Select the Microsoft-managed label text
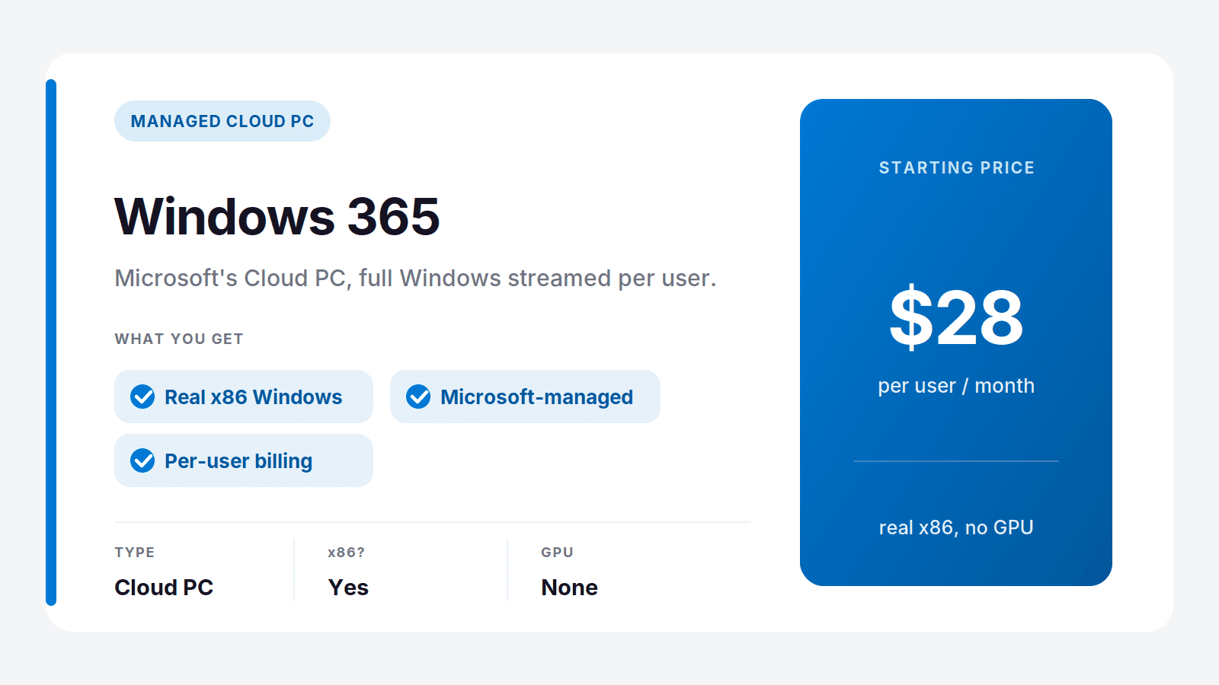 coord(537,397)
